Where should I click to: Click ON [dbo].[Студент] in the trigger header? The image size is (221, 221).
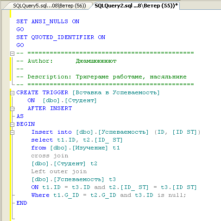click(62, 100)
